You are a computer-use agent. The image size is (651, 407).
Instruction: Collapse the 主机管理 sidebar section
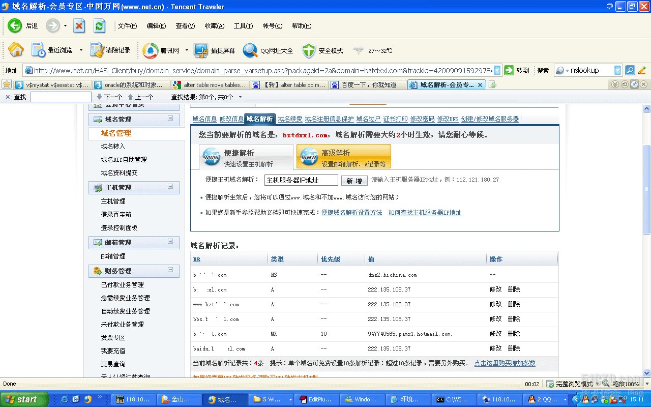(170, 187)
